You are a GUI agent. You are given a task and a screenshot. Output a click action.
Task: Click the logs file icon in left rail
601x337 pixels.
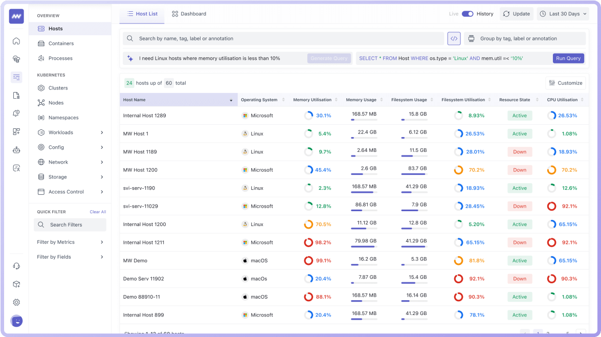coord(16,96)
